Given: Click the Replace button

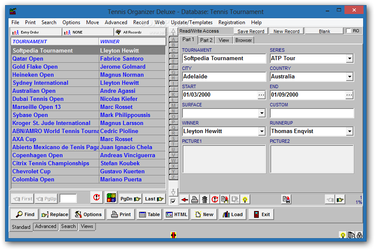Looking at the screenshot, I should (55, 214).
